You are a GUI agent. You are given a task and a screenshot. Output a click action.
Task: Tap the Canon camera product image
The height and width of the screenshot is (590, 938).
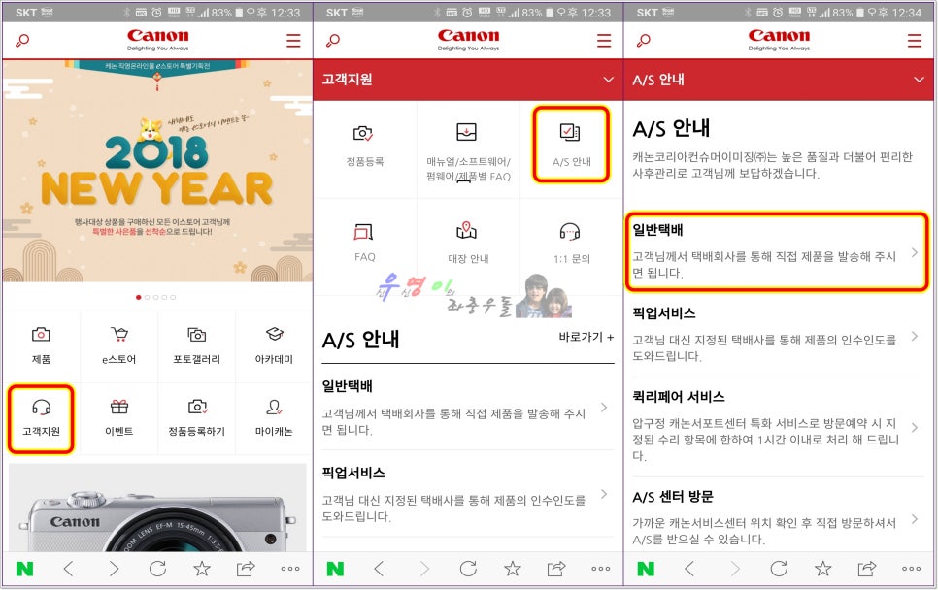point(157,508)
